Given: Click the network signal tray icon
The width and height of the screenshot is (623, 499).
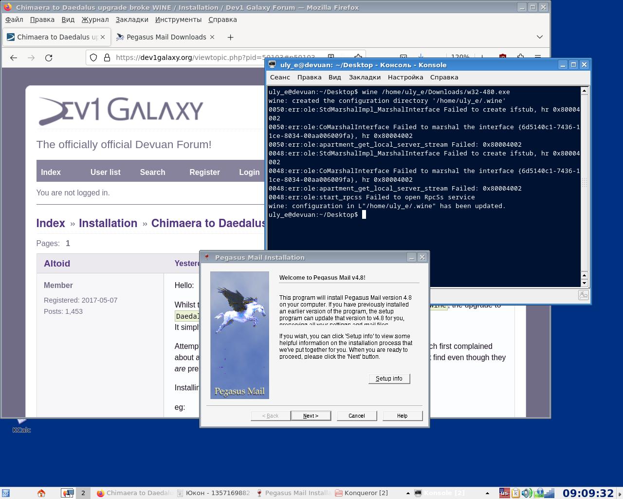Looking at the screenshot, I should [549, 493].
